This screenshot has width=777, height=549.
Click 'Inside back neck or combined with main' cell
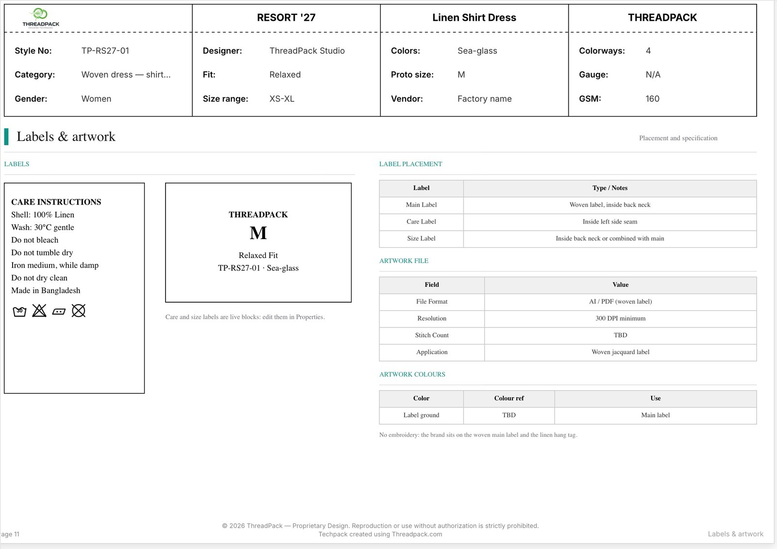tap(610, 239)
